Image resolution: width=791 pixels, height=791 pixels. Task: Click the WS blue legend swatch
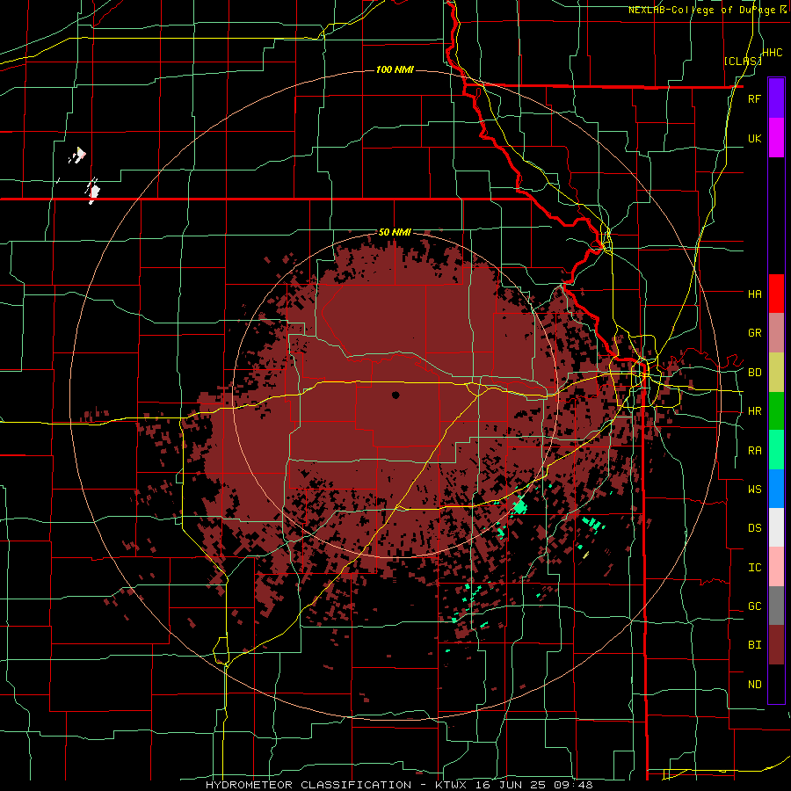(x=776, y=489)
